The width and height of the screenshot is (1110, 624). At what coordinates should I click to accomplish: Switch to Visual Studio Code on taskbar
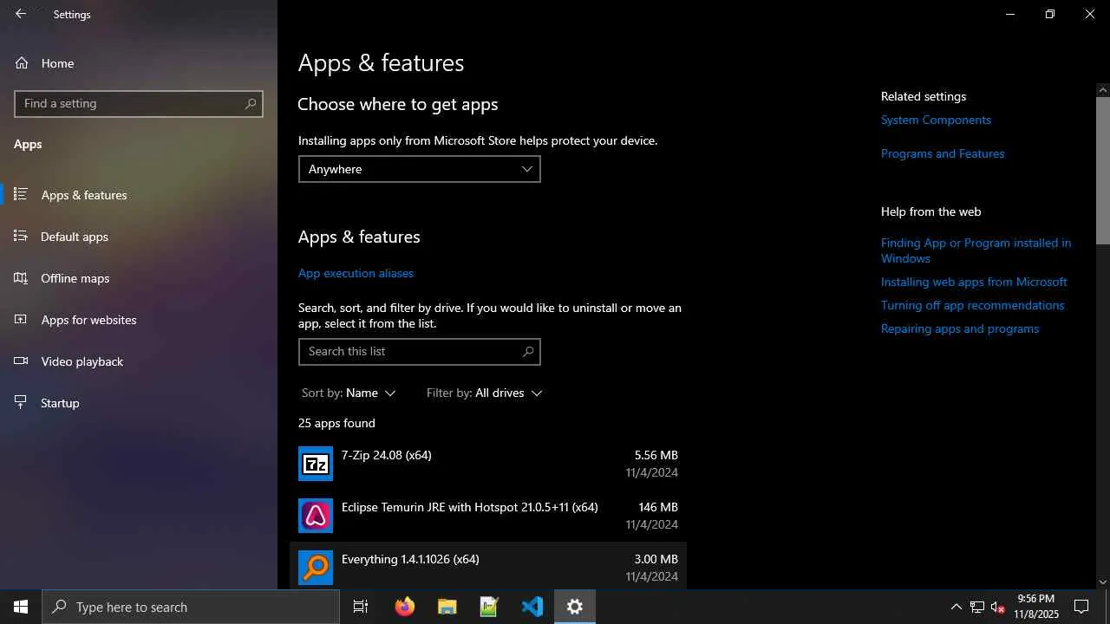click(532, 607)
